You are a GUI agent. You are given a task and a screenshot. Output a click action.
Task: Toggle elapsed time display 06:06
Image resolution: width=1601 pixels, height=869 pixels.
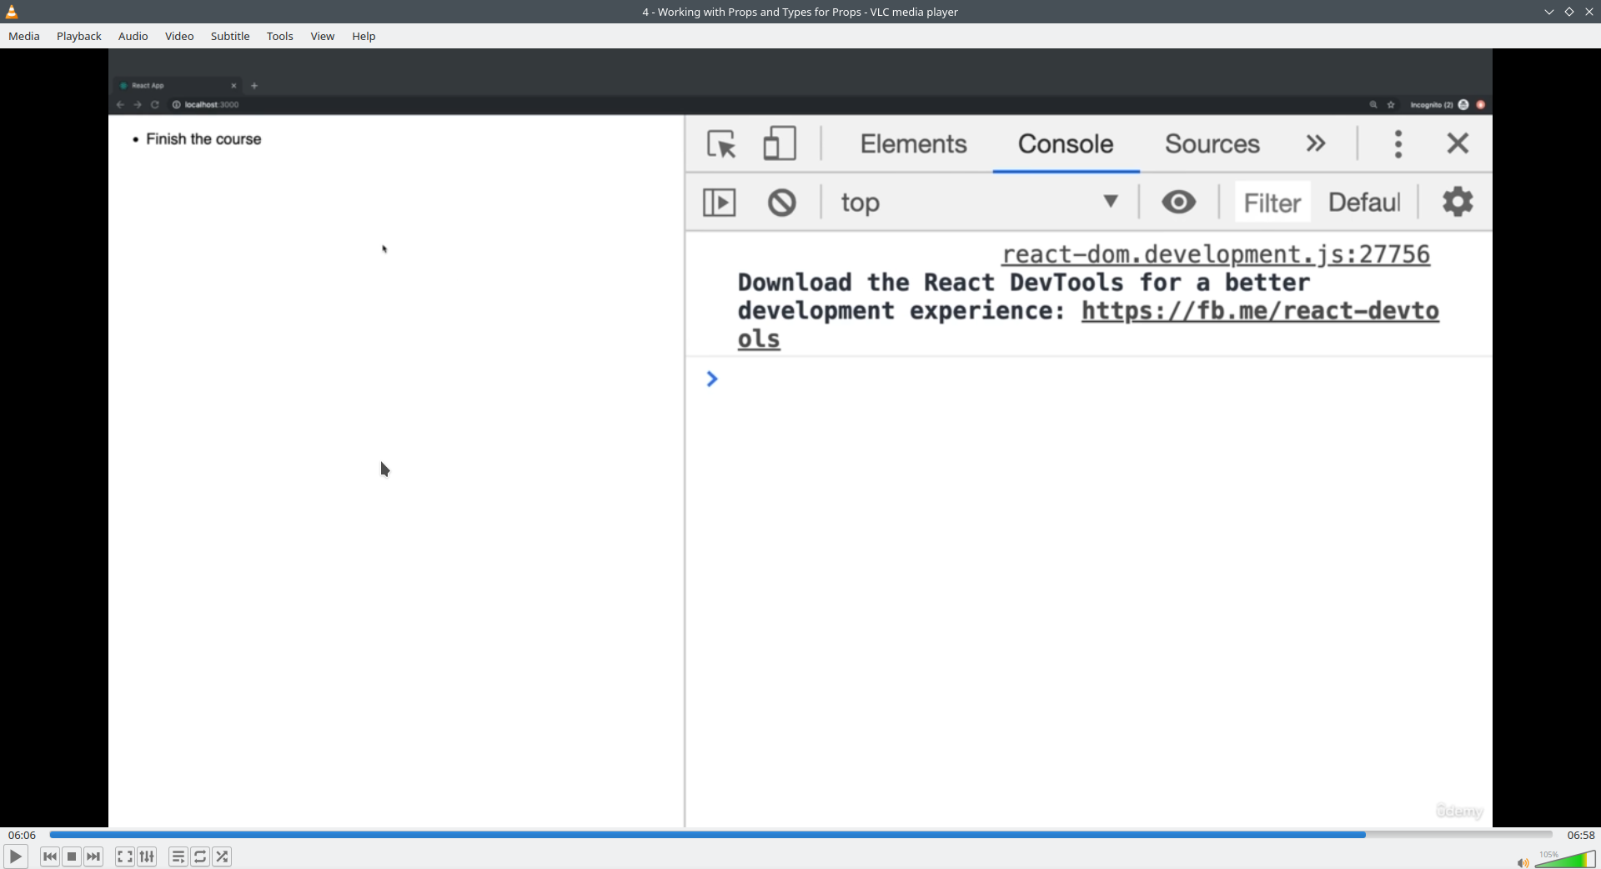click(23, 835)
